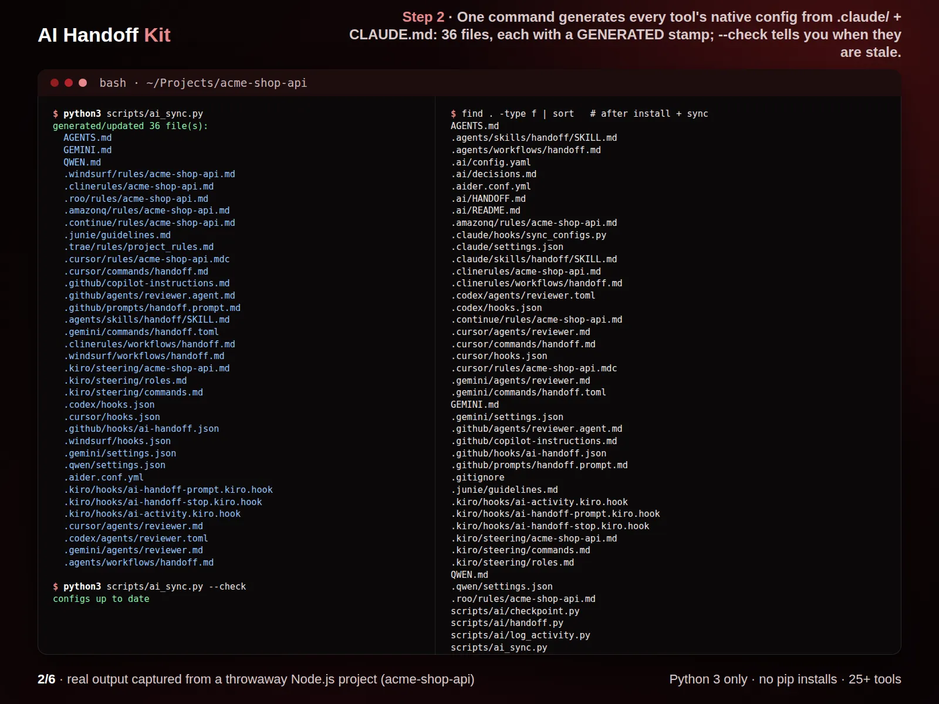The height and width of the screenshot is (704, 939).
Task: Click the '2/6' slide counter in the footer
Action: click(x=46, y=679)
